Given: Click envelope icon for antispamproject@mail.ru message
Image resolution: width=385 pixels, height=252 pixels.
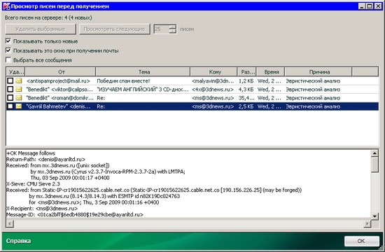Looking at the screenshot, I should pyautogui.click(x=19, y=80).
